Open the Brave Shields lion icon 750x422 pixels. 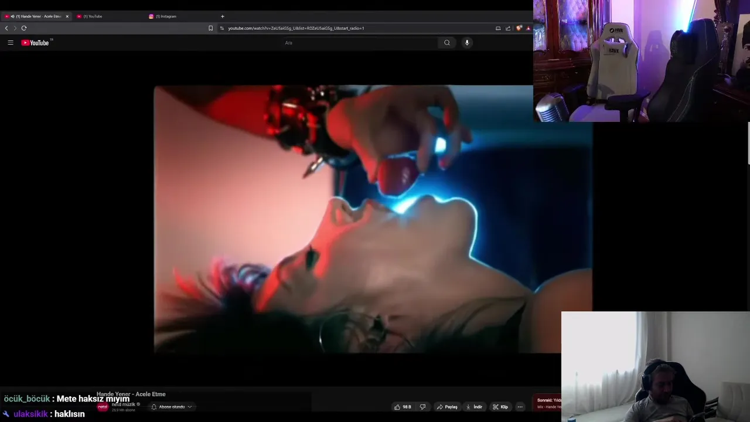[519, 28]
